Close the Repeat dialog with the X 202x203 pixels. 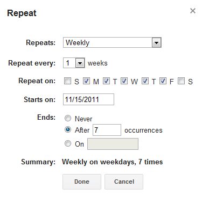click(193, 11)
